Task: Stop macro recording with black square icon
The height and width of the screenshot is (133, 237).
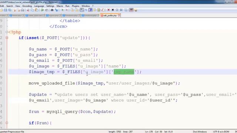Action: 113,10
